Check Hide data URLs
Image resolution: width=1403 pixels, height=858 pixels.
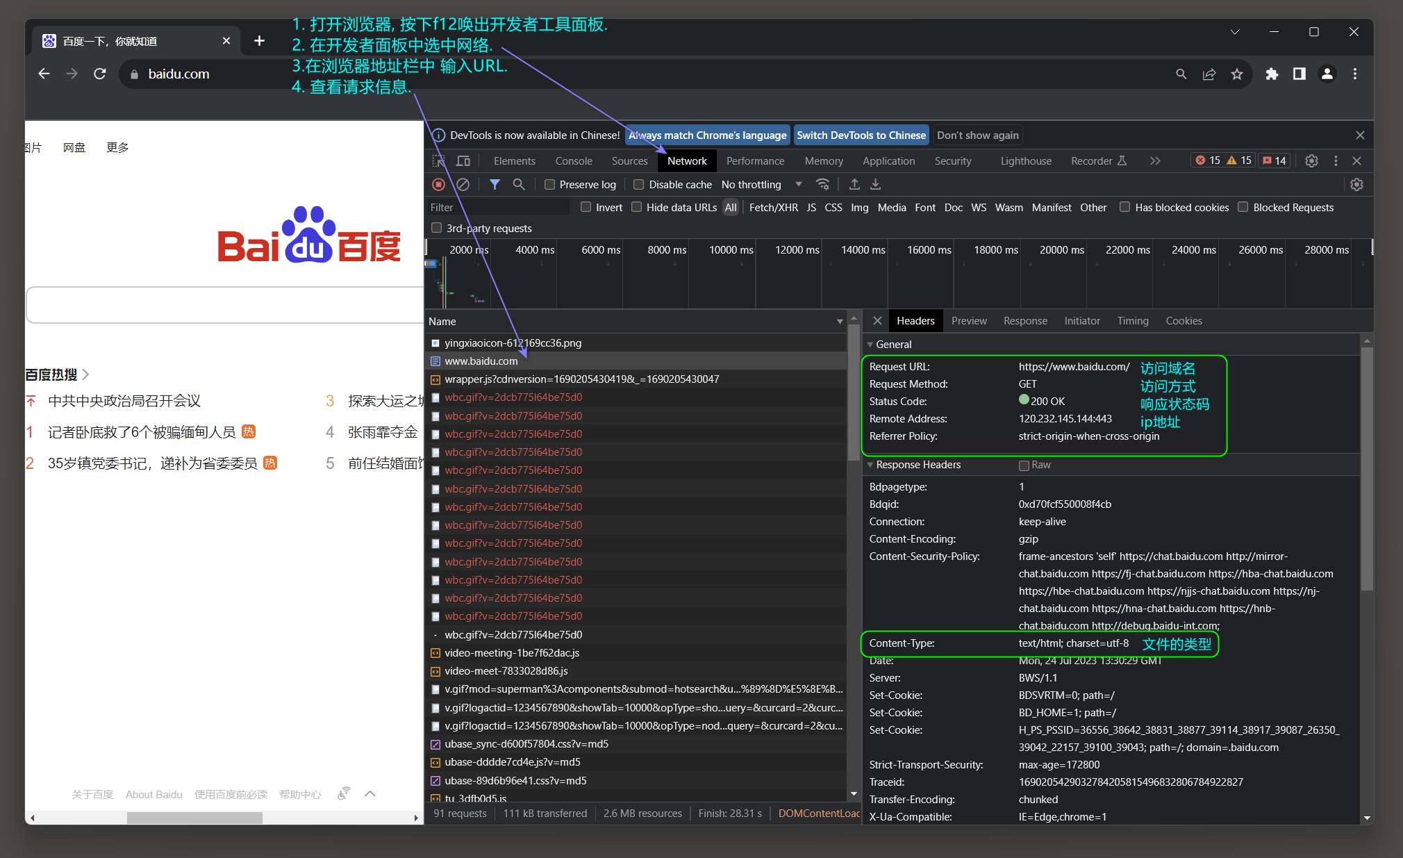636,207
